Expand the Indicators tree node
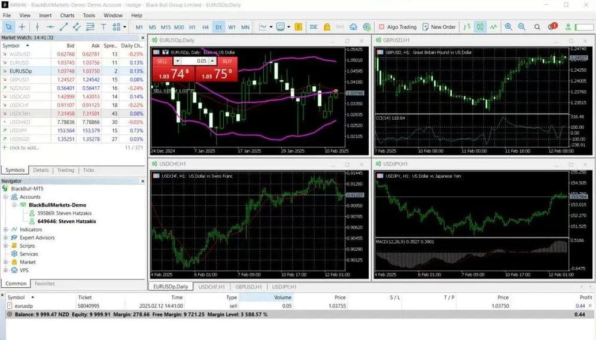This screenshot has height=340, width=596. (6, 229)
